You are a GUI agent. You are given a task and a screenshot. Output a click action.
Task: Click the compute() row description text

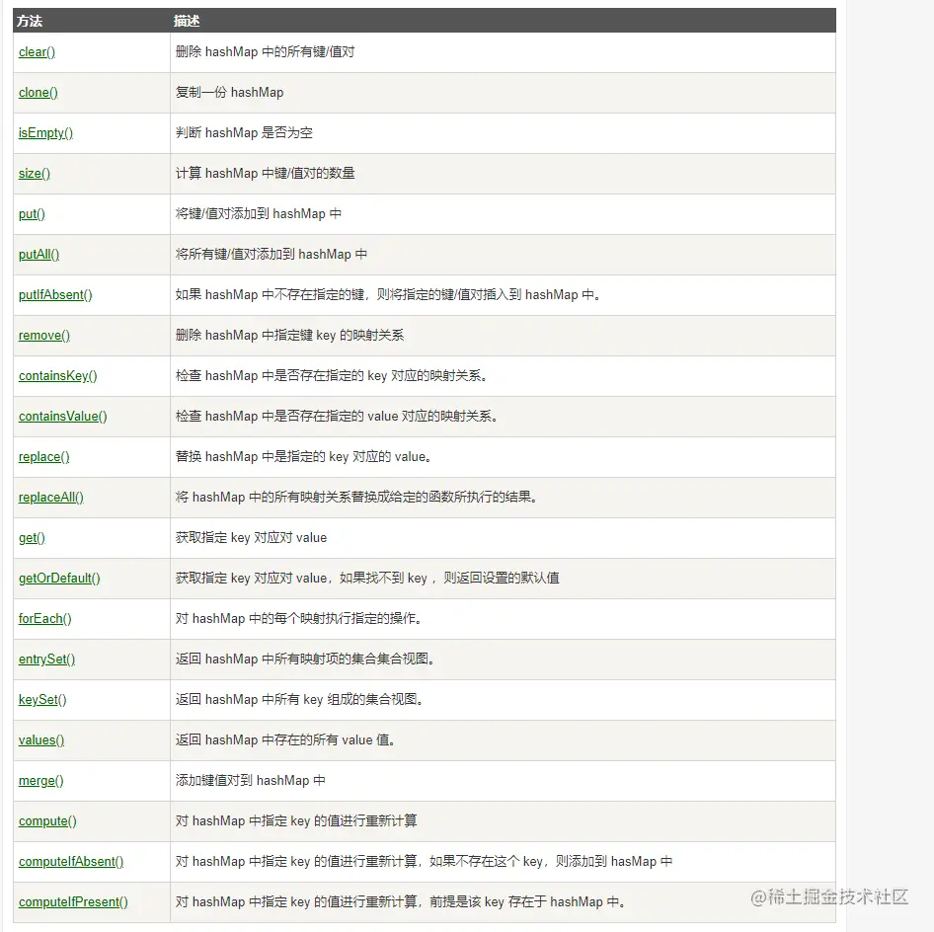[x=296, y=821]
